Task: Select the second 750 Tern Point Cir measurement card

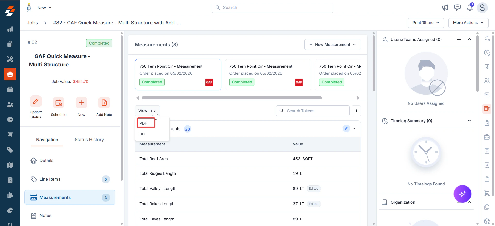Action: pos(268,75)
